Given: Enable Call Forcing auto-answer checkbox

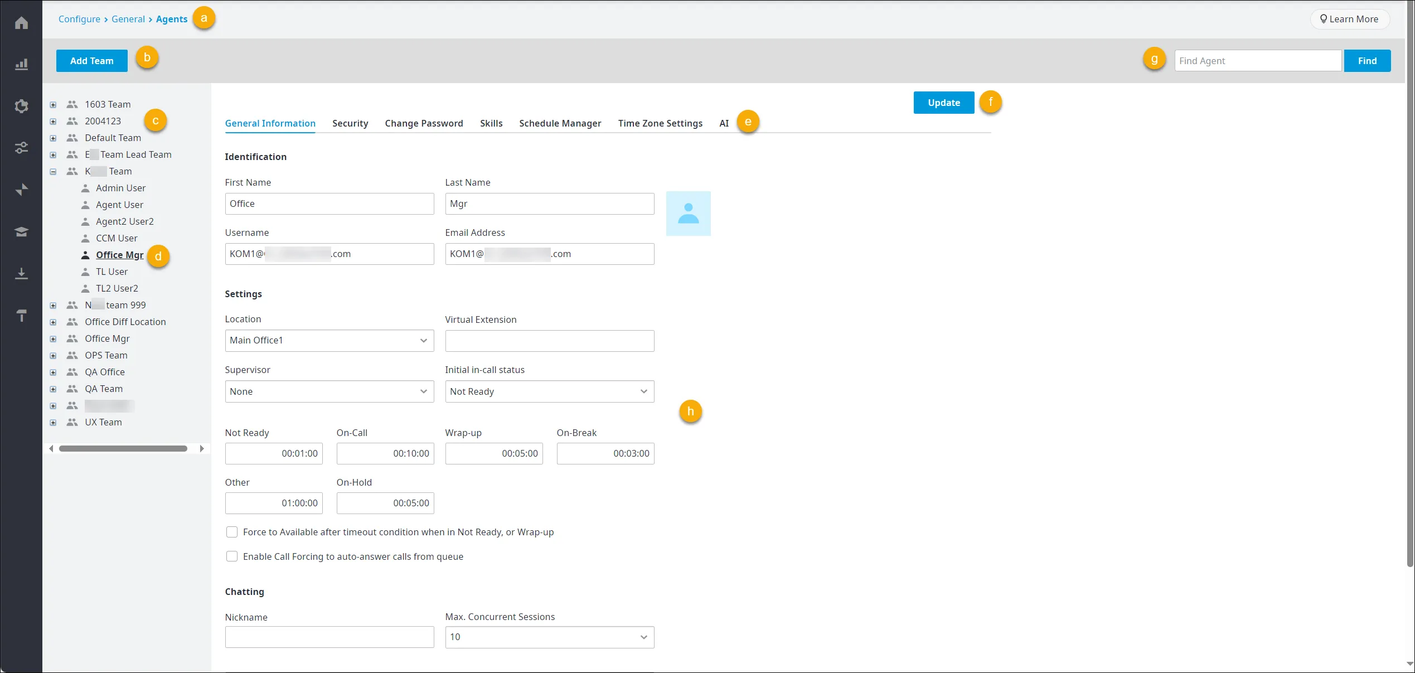Looking at the screenshot, I should click(232, 556).
